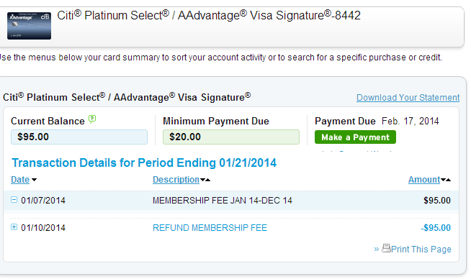This screenshot has height=279, width=471.
Task: Click the Make a Payment button
Action: tap(355, 137)
